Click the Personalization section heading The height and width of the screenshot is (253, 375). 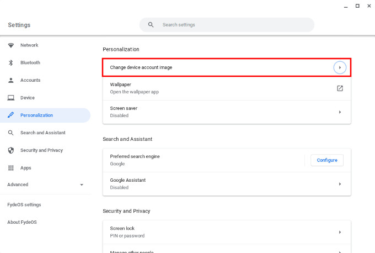[121, 49]
